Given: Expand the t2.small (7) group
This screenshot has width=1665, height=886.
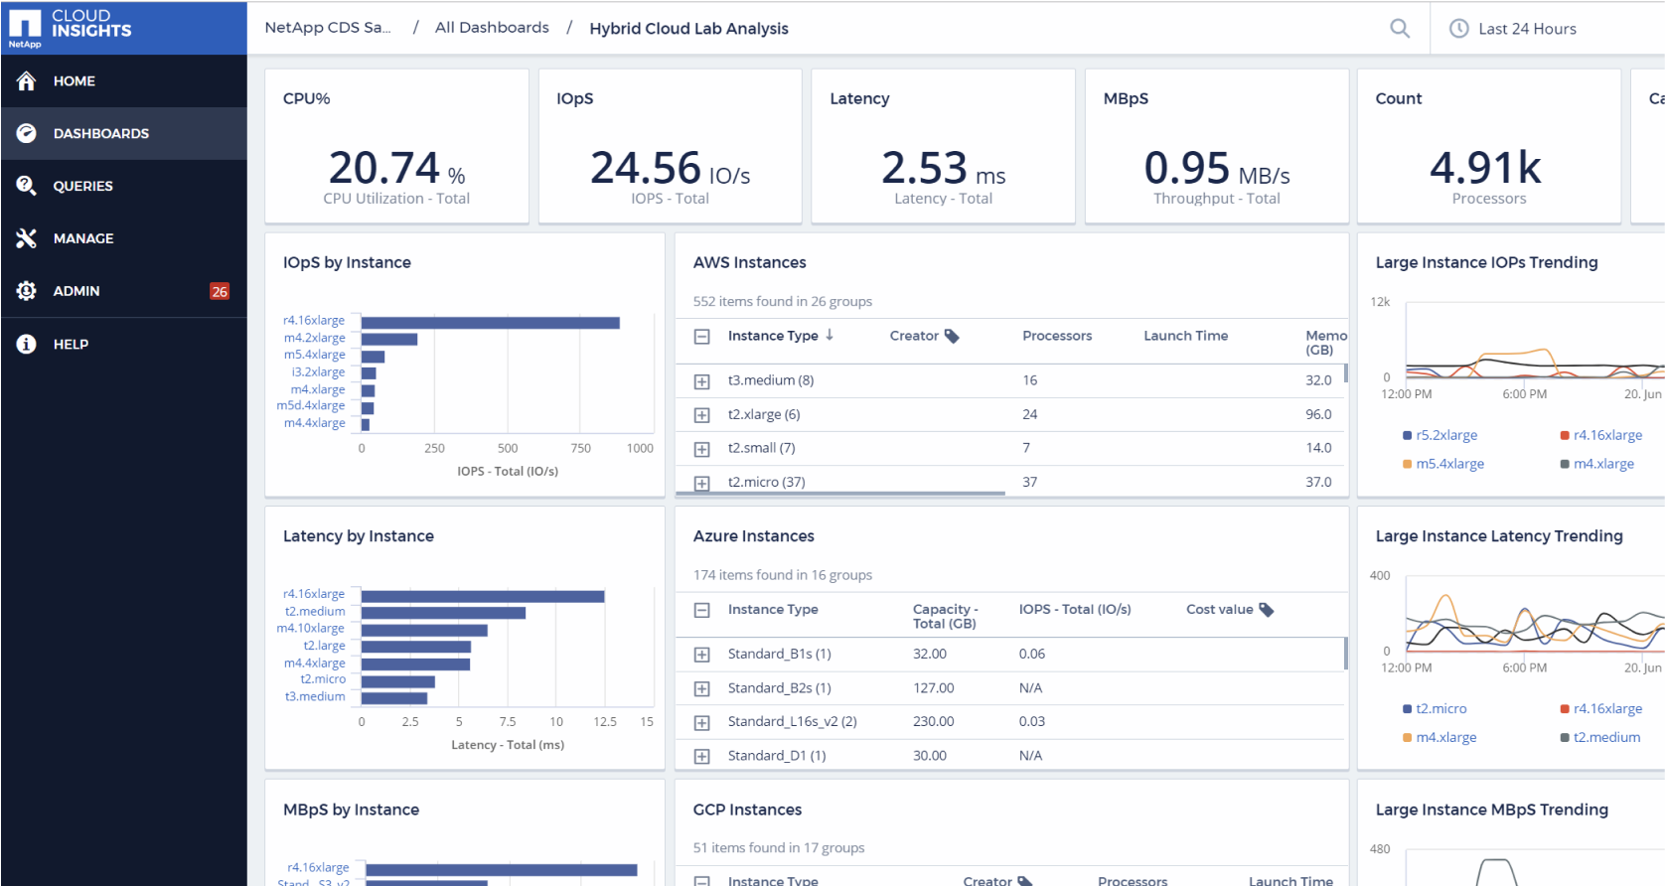Looking at the screenshot, I should [702, 449].
